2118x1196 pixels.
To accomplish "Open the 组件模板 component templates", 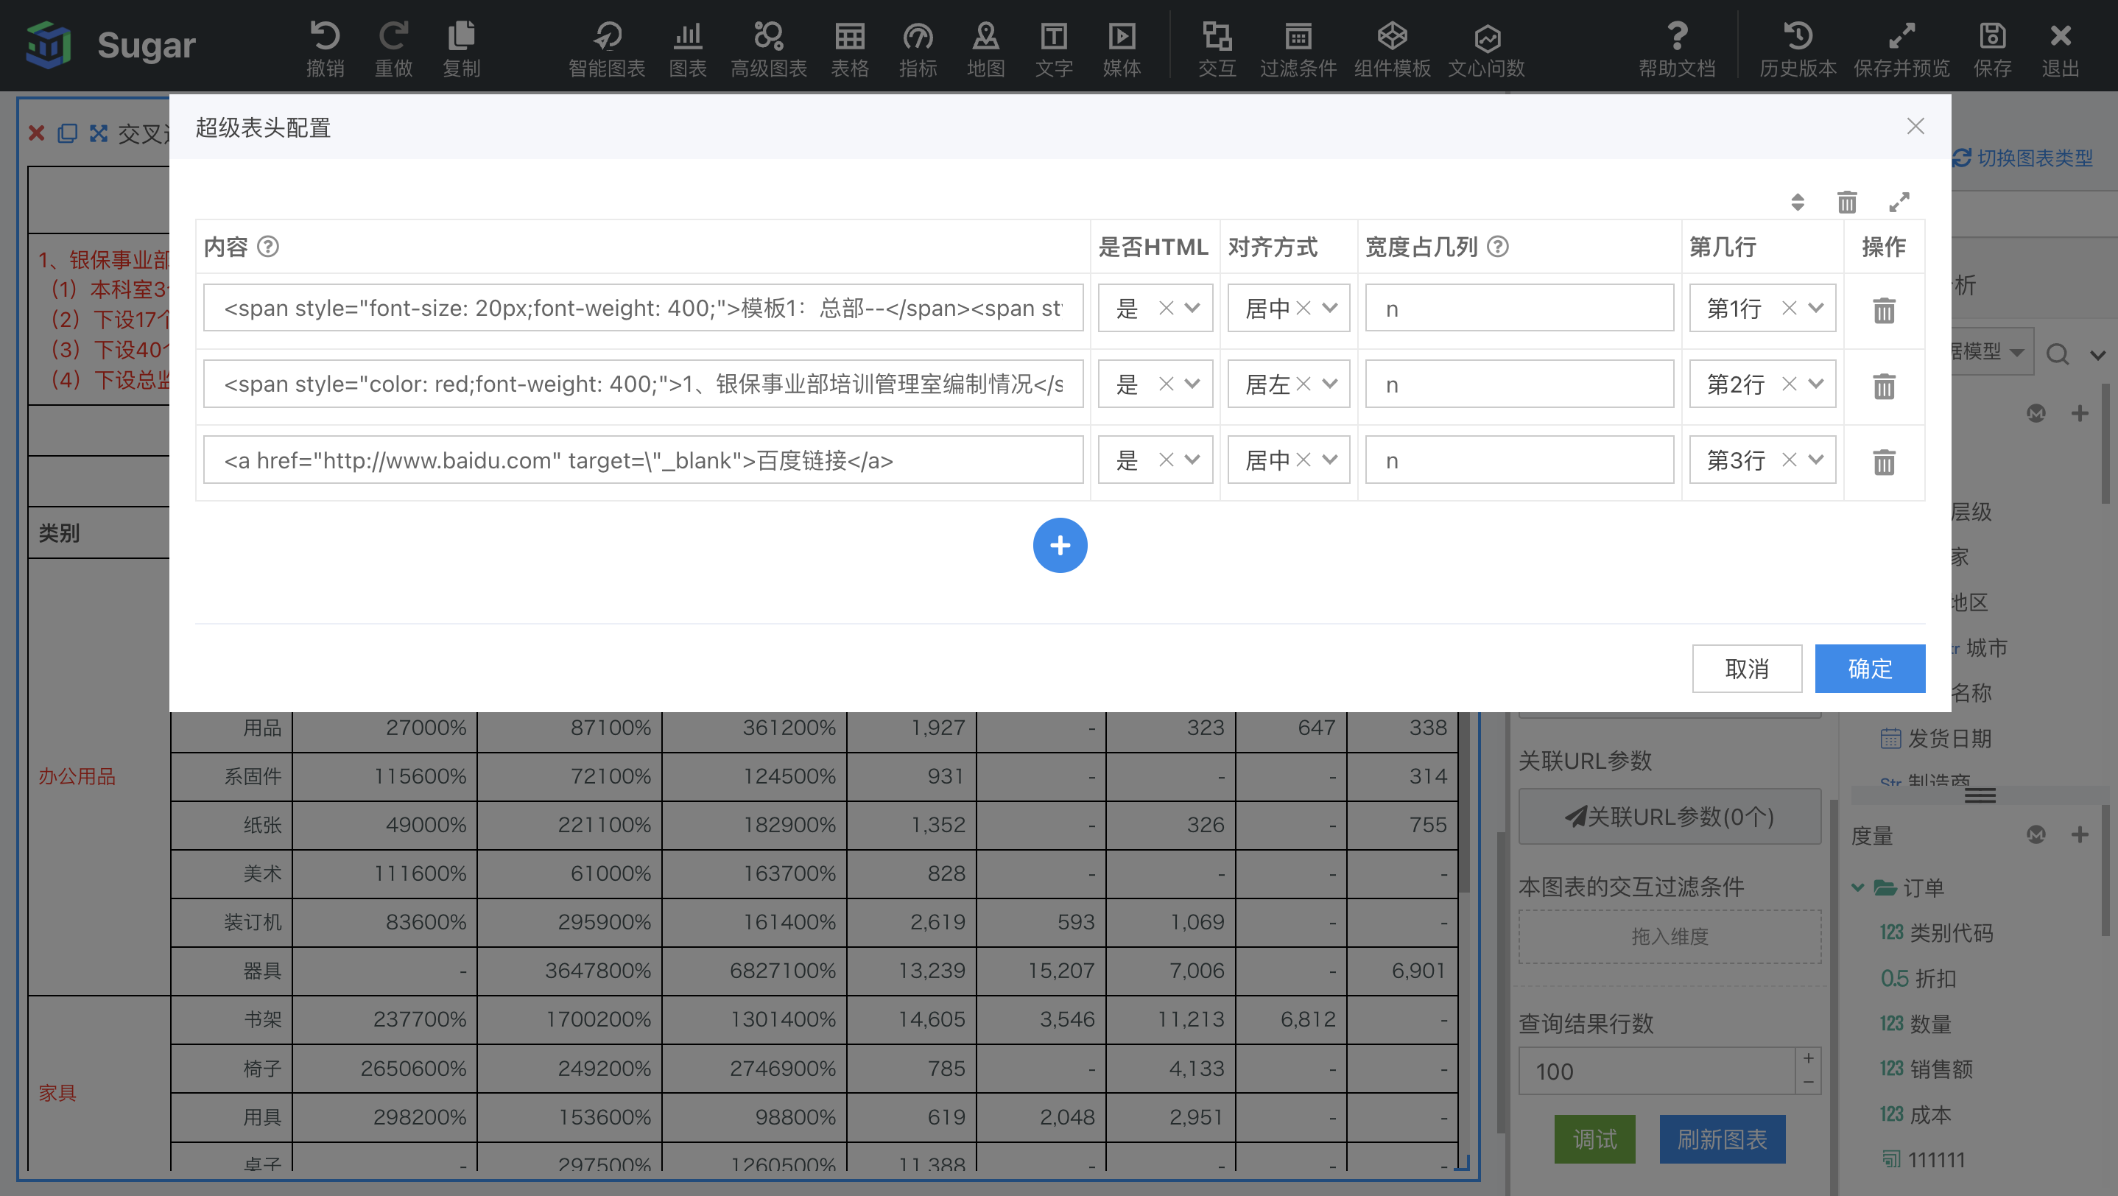I will pyautogui.click(x=1393, y=48).
